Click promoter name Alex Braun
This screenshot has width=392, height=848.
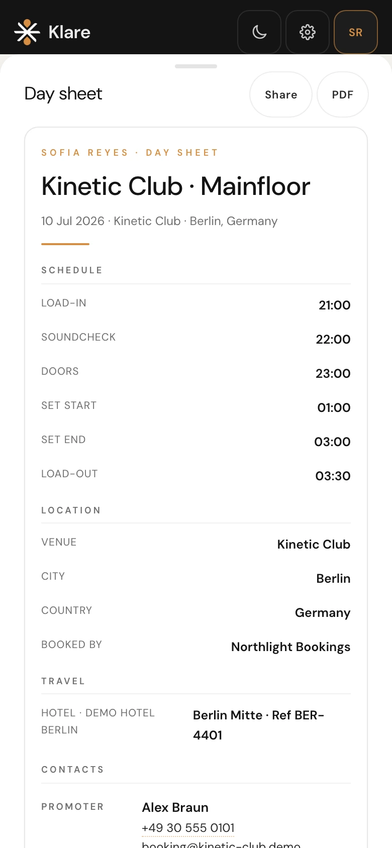coord(175,807)
